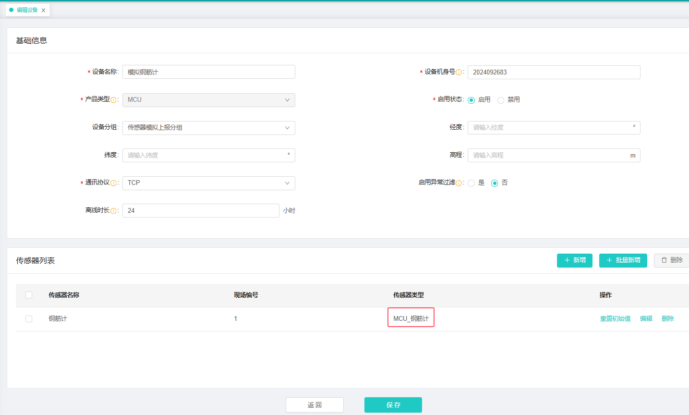Select the 启用 radio button

(x=471, y=100)
